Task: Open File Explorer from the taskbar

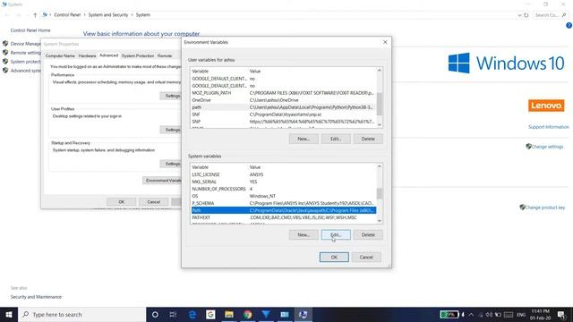Action: pos(229,314)
